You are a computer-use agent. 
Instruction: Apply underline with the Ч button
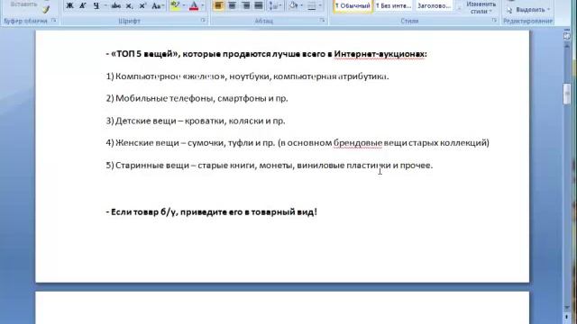click(x=96, y=5)
